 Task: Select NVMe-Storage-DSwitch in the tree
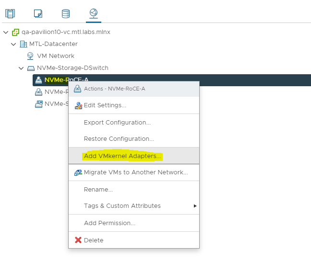[72, 68]
